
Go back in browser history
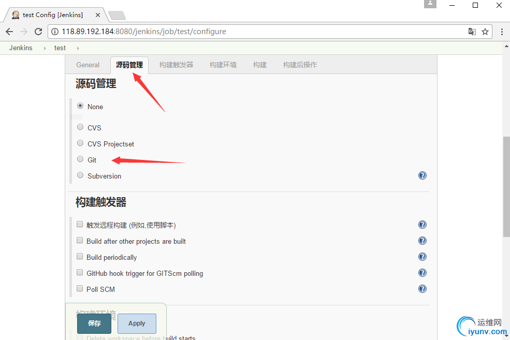(9, 32)
